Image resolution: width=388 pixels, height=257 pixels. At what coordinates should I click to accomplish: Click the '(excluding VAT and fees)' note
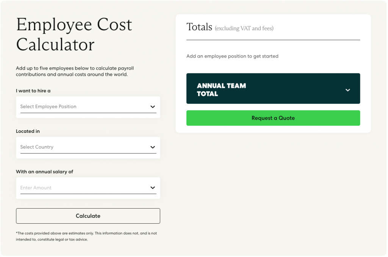click(244, 28)
